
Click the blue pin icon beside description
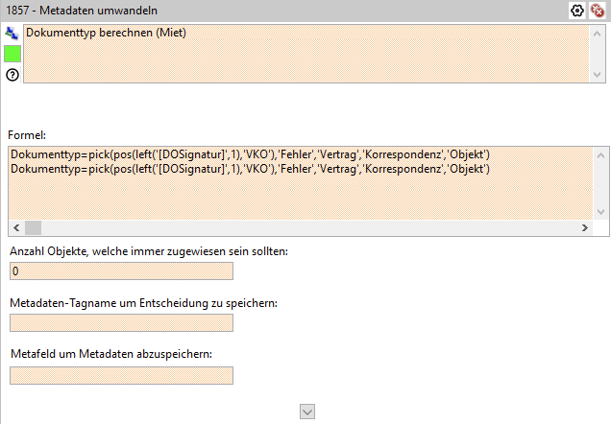pos(12,33)
